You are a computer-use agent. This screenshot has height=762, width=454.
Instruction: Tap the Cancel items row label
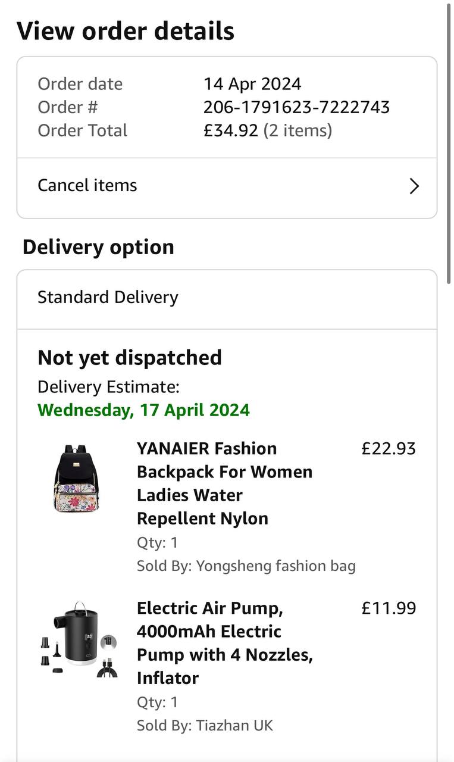(87, 186)
